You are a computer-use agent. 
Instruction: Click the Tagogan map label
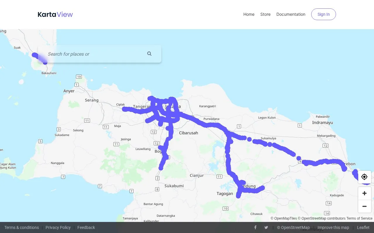(225, 193)
